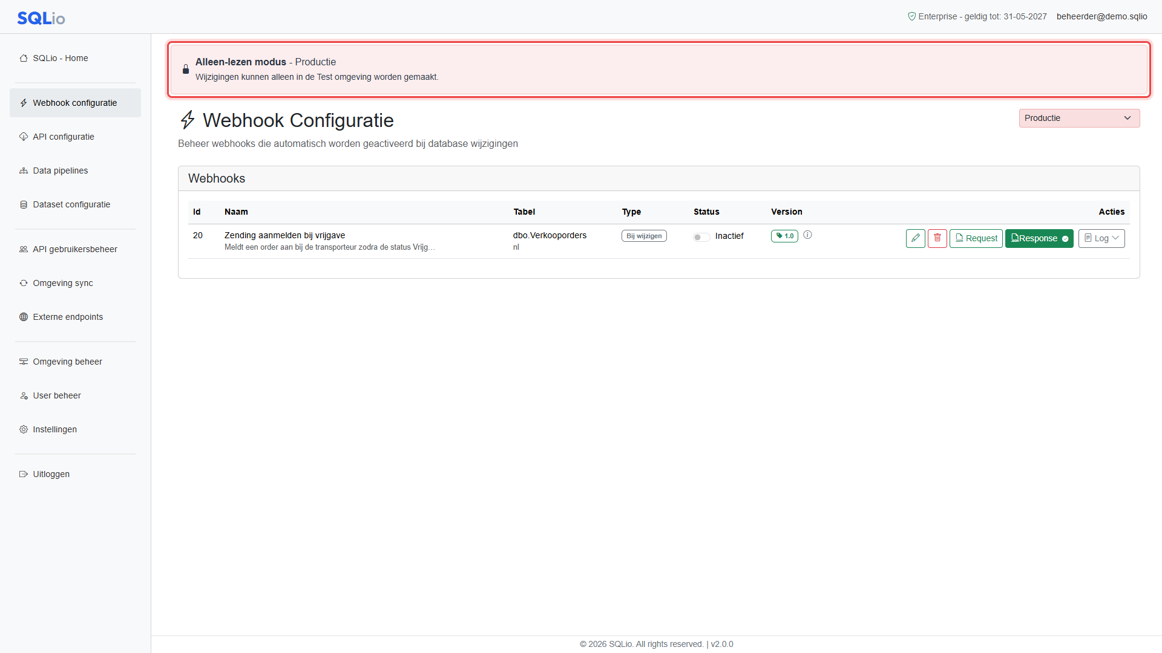1162x653 pixels.
Task: Click the pencil edit icon for webhook 20
Action: pos(915,238)
